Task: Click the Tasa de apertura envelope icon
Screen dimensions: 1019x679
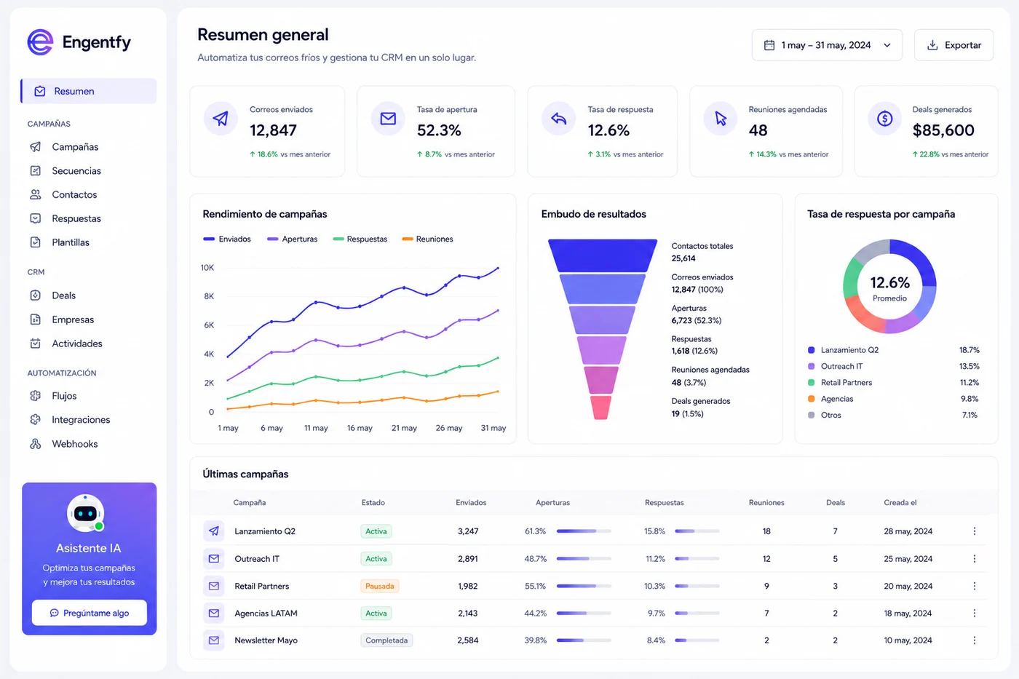Action: (388, 119)
